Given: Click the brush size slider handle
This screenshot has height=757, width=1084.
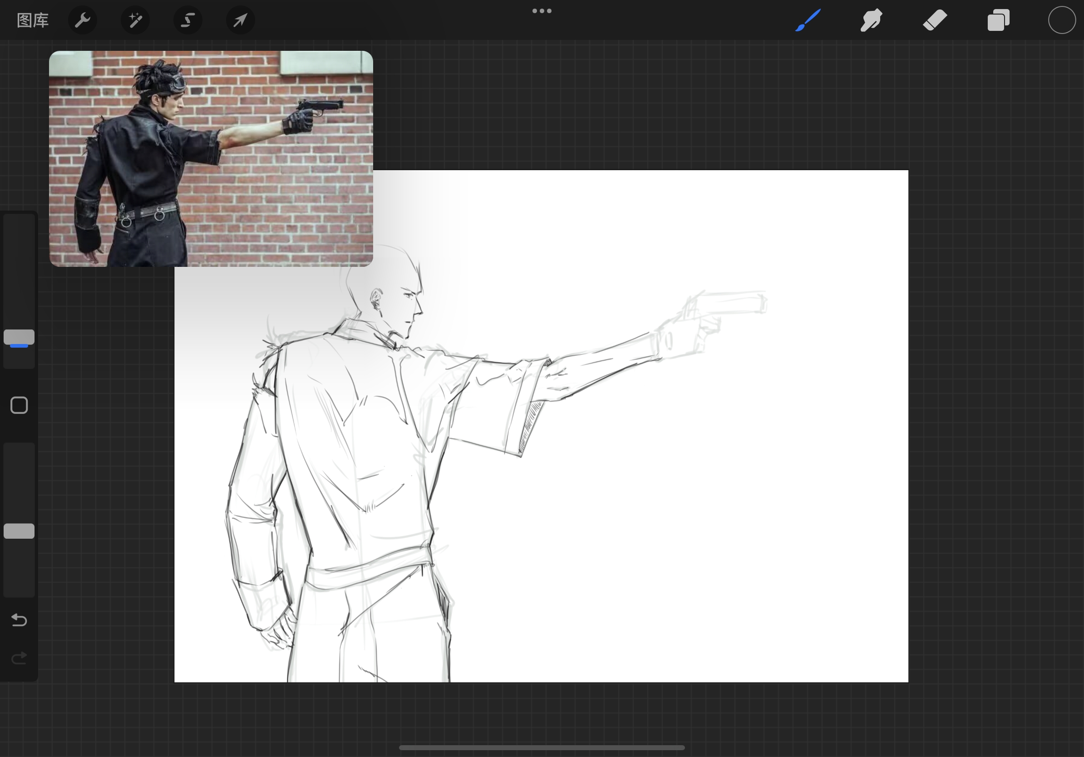Looking at the screenshot, I should 19,337.
